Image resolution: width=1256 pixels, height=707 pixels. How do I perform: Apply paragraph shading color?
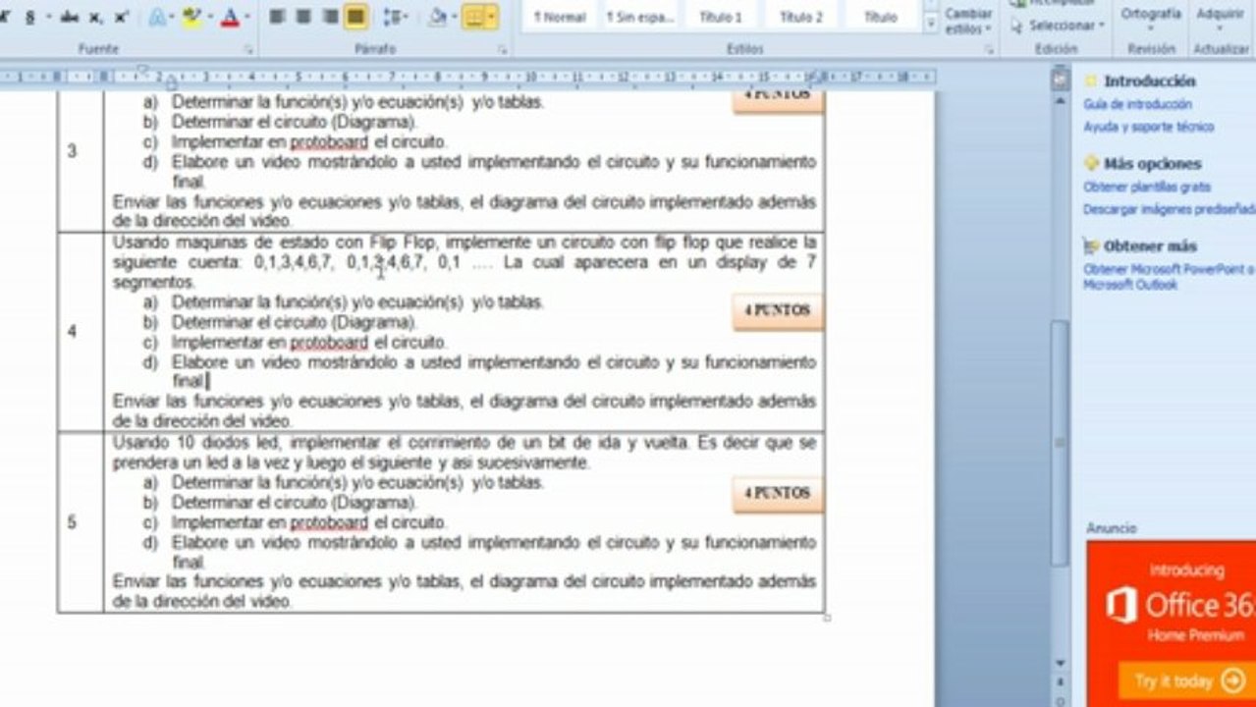point(438,17)
